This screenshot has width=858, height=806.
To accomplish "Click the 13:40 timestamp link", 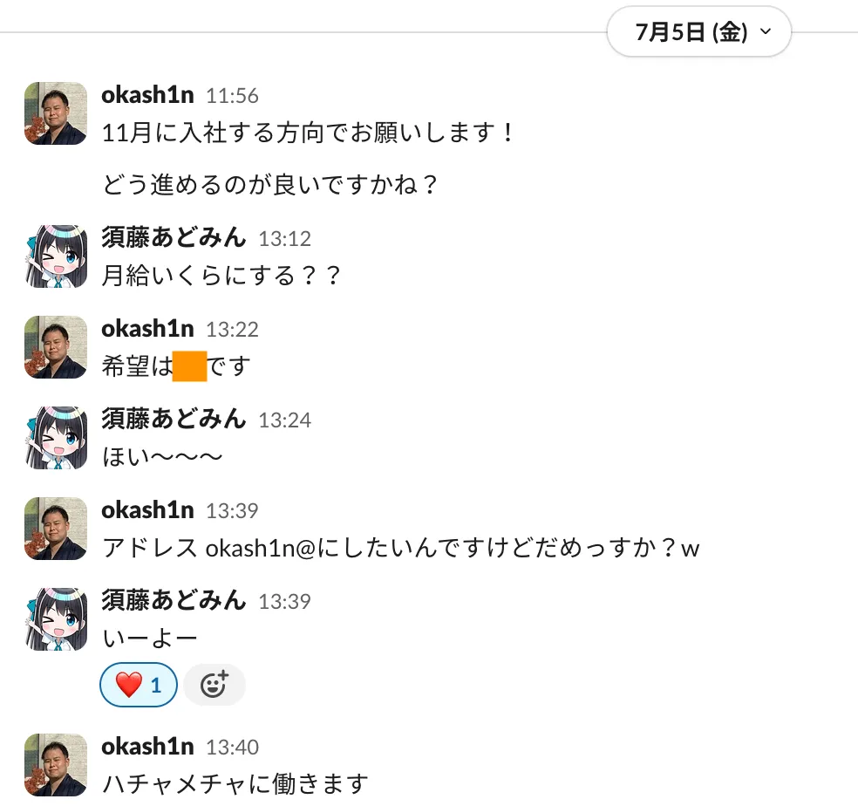I will [232, 748].
